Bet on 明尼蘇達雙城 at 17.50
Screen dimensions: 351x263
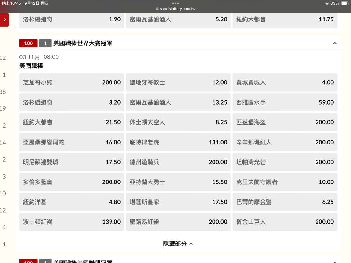click(71, 162)
